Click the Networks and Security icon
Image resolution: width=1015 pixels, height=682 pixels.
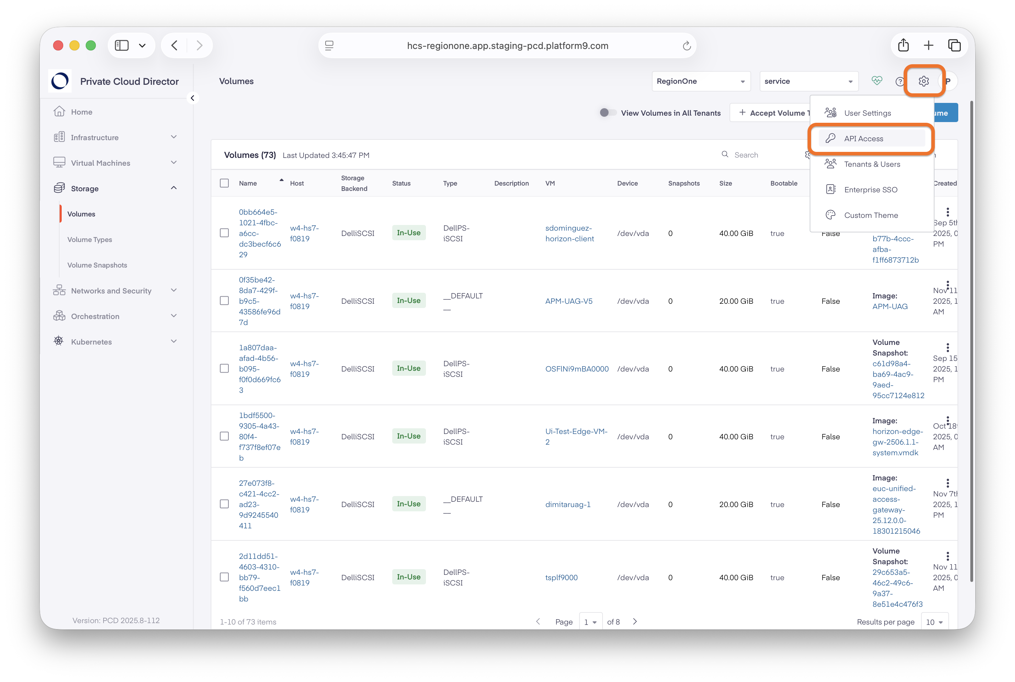point(59,291)
